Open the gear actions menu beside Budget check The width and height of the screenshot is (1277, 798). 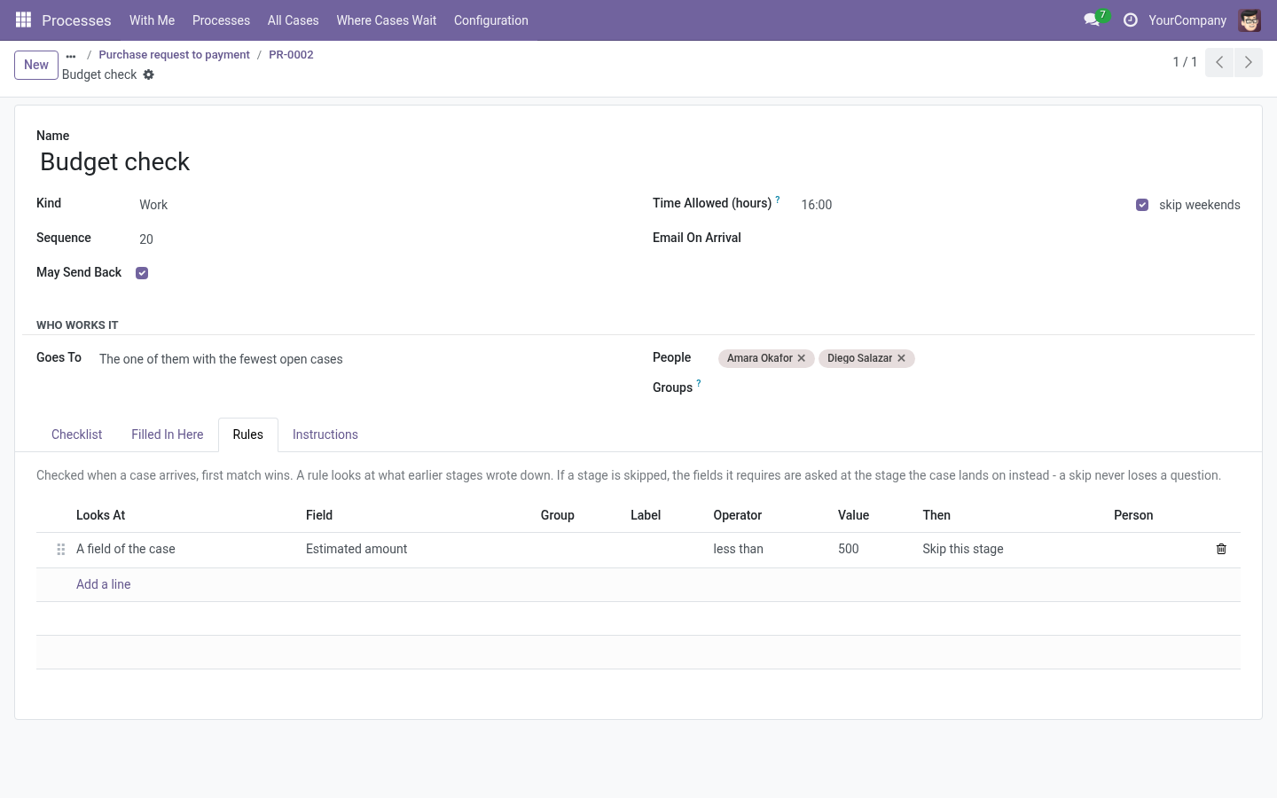pos(149,74)
